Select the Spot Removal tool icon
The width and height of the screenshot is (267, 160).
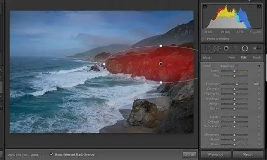coord(216,49)
